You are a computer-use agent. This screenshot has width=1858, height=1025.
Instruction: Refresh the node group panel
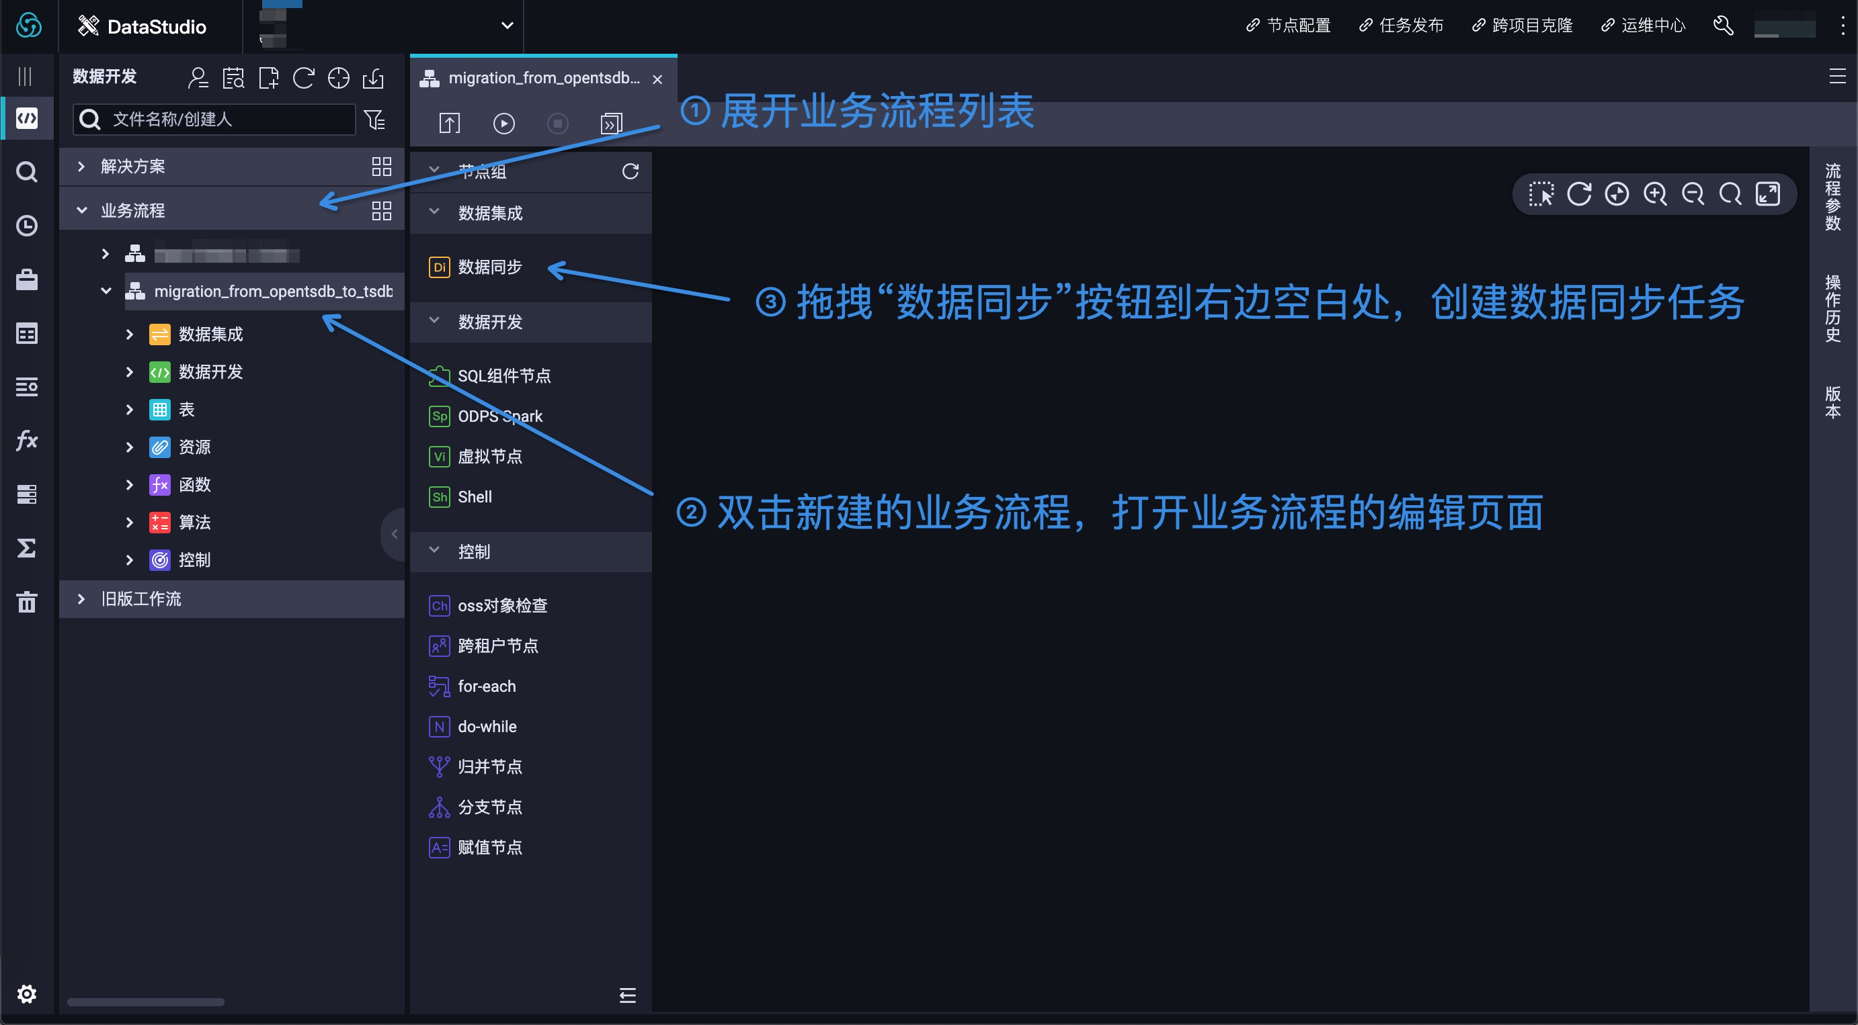point(631,171)
